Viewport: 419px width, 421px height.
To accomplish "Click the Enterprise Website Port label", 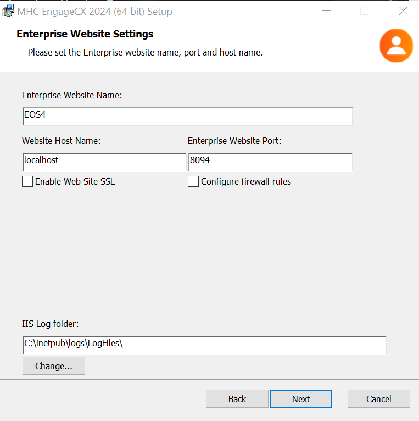I will point(234,141).
